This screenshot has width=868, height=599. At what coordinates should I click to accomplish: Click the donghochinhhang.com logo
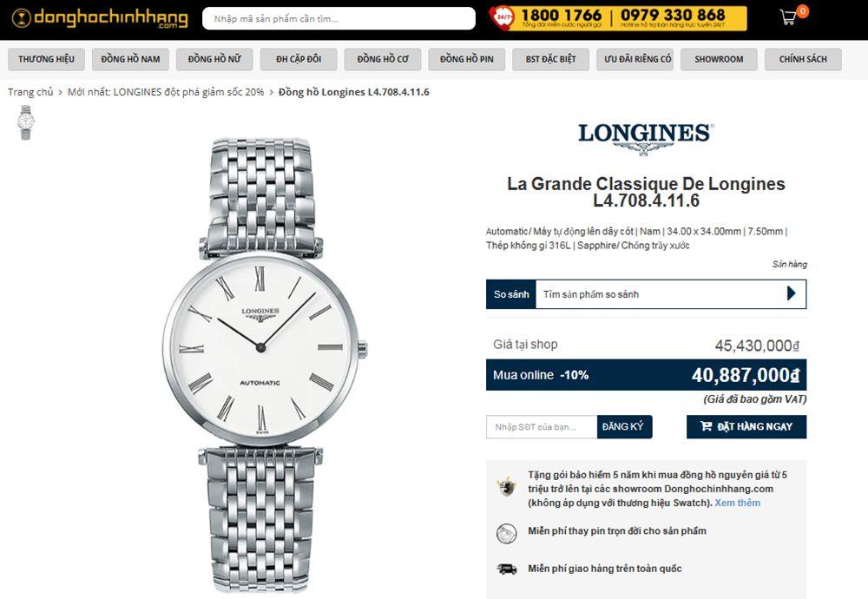pos(100,18)
